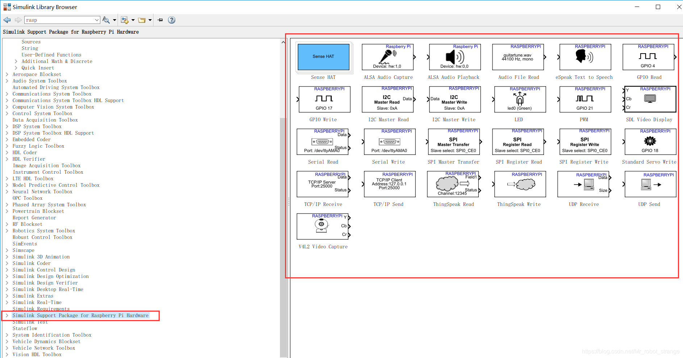This screenshot has width=683, height=358.
Task: Select the Serial Read block
Action: pyautogui.click(x=323, y=142)
